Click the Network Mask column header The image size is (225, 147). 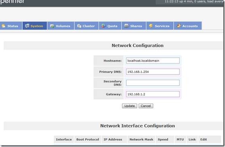click(x=141, y=139)
